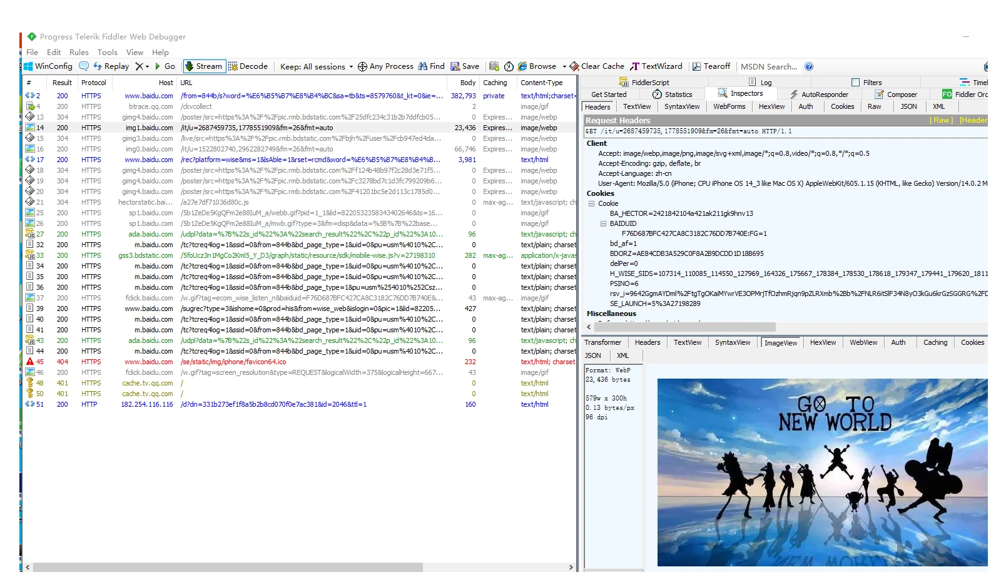Collapse the Cookie tree node
The width and height of the screenshot is (1006, 577).
coord(591,203)
